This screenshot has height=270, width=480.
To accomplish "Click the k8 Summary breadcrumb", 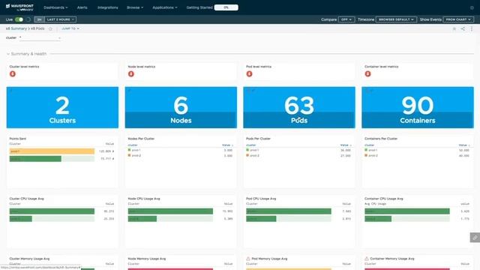I will coord(16,28).
